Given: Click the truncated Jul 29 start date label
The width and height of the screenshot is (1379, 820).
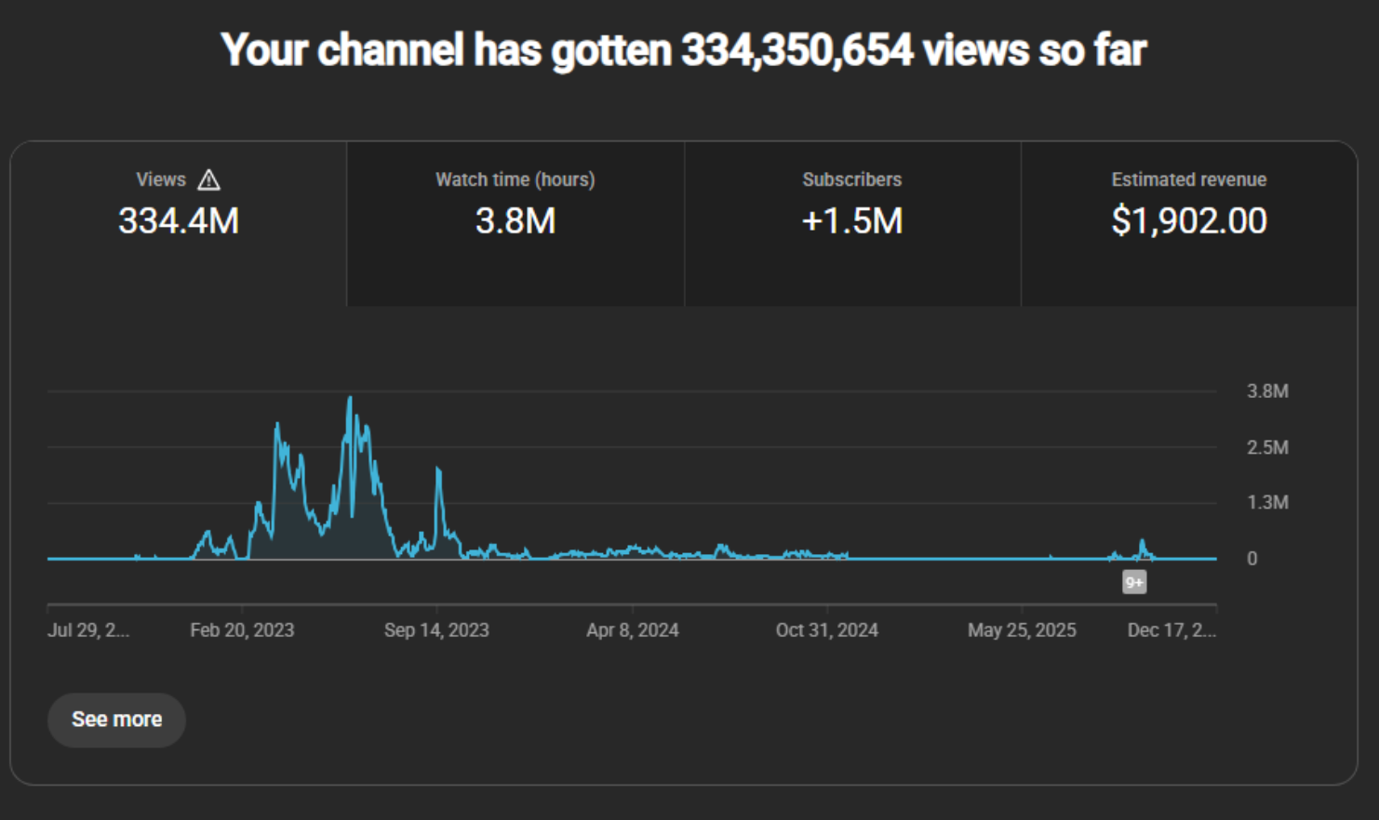Looking at the screenshot, I should 88,630.
